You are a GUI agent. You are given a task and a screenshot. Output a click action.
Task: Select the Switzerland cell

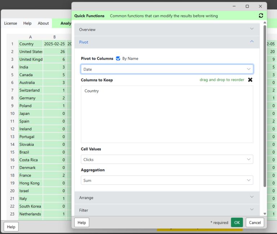coord(30,90)
